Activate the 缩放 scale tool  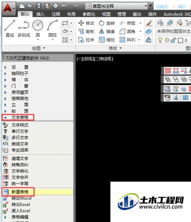pyautogui.click(x=107, y=40)
